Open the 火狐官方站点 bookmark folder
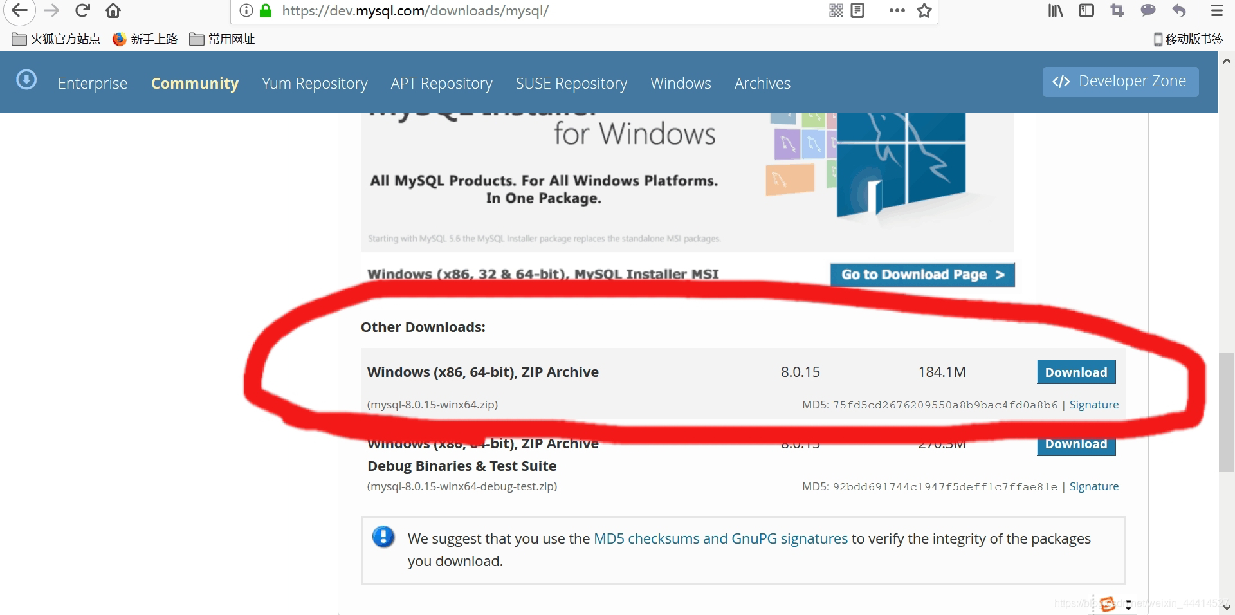This screenshot has height=615, width=1235. [x=57, y=39]
